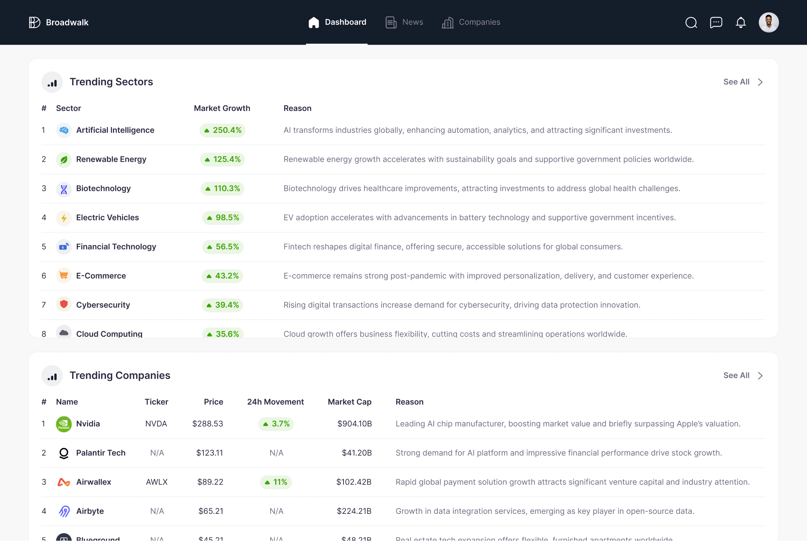Viewport: 807px width, 541px height.
Task: Click the 110.3% market growth badge
Action: click(222, 188)
